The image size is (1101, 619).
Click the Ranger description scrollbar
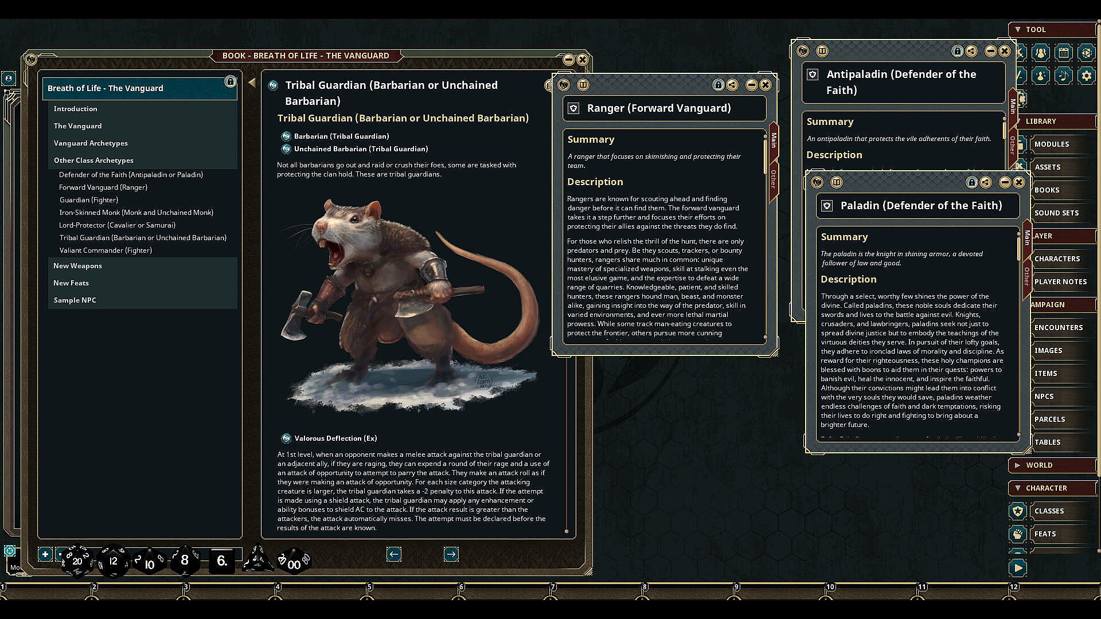point(765,155)
